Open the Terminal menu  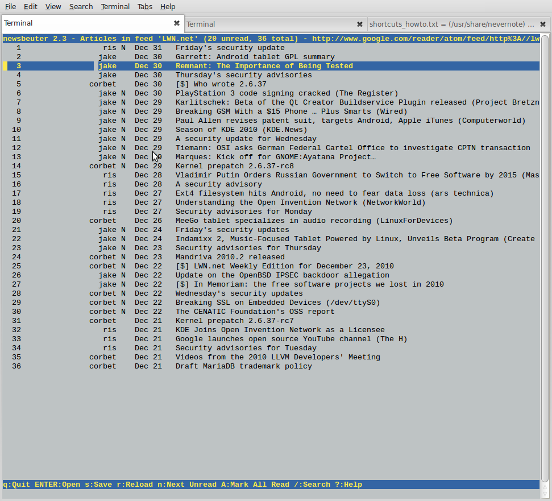pyautogui.click(x=115, y=7)
